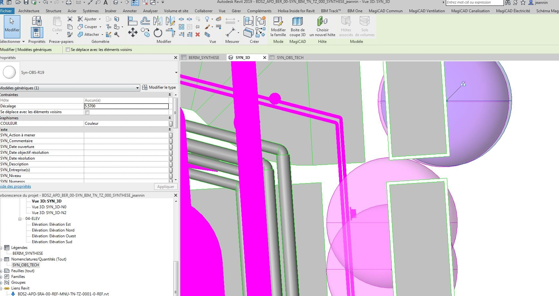Open the 'Aide des propriétés' link
Screen dimensions: 559x296
(15, 186)
